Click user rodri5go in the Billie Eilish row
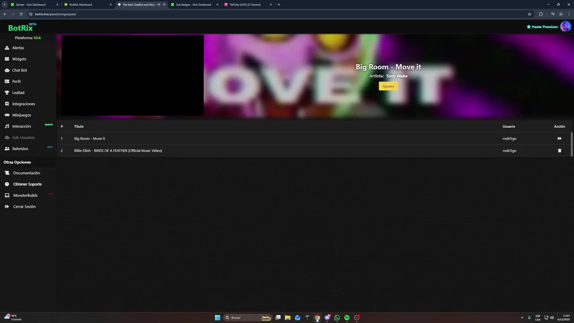The width and height of the screenshot is (574, 323). (x=509, y=150)
